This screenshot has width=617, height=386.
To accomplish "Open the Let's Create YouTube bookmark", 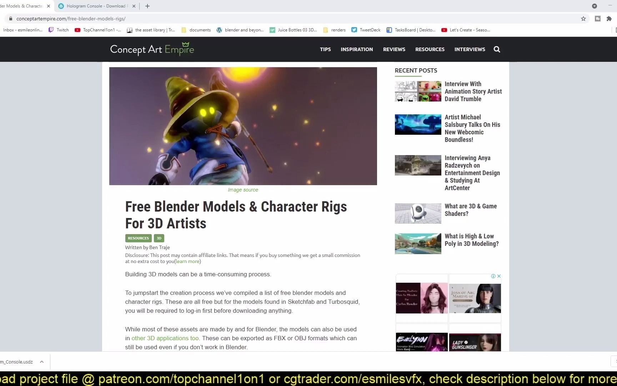I will tap(465, 30).
